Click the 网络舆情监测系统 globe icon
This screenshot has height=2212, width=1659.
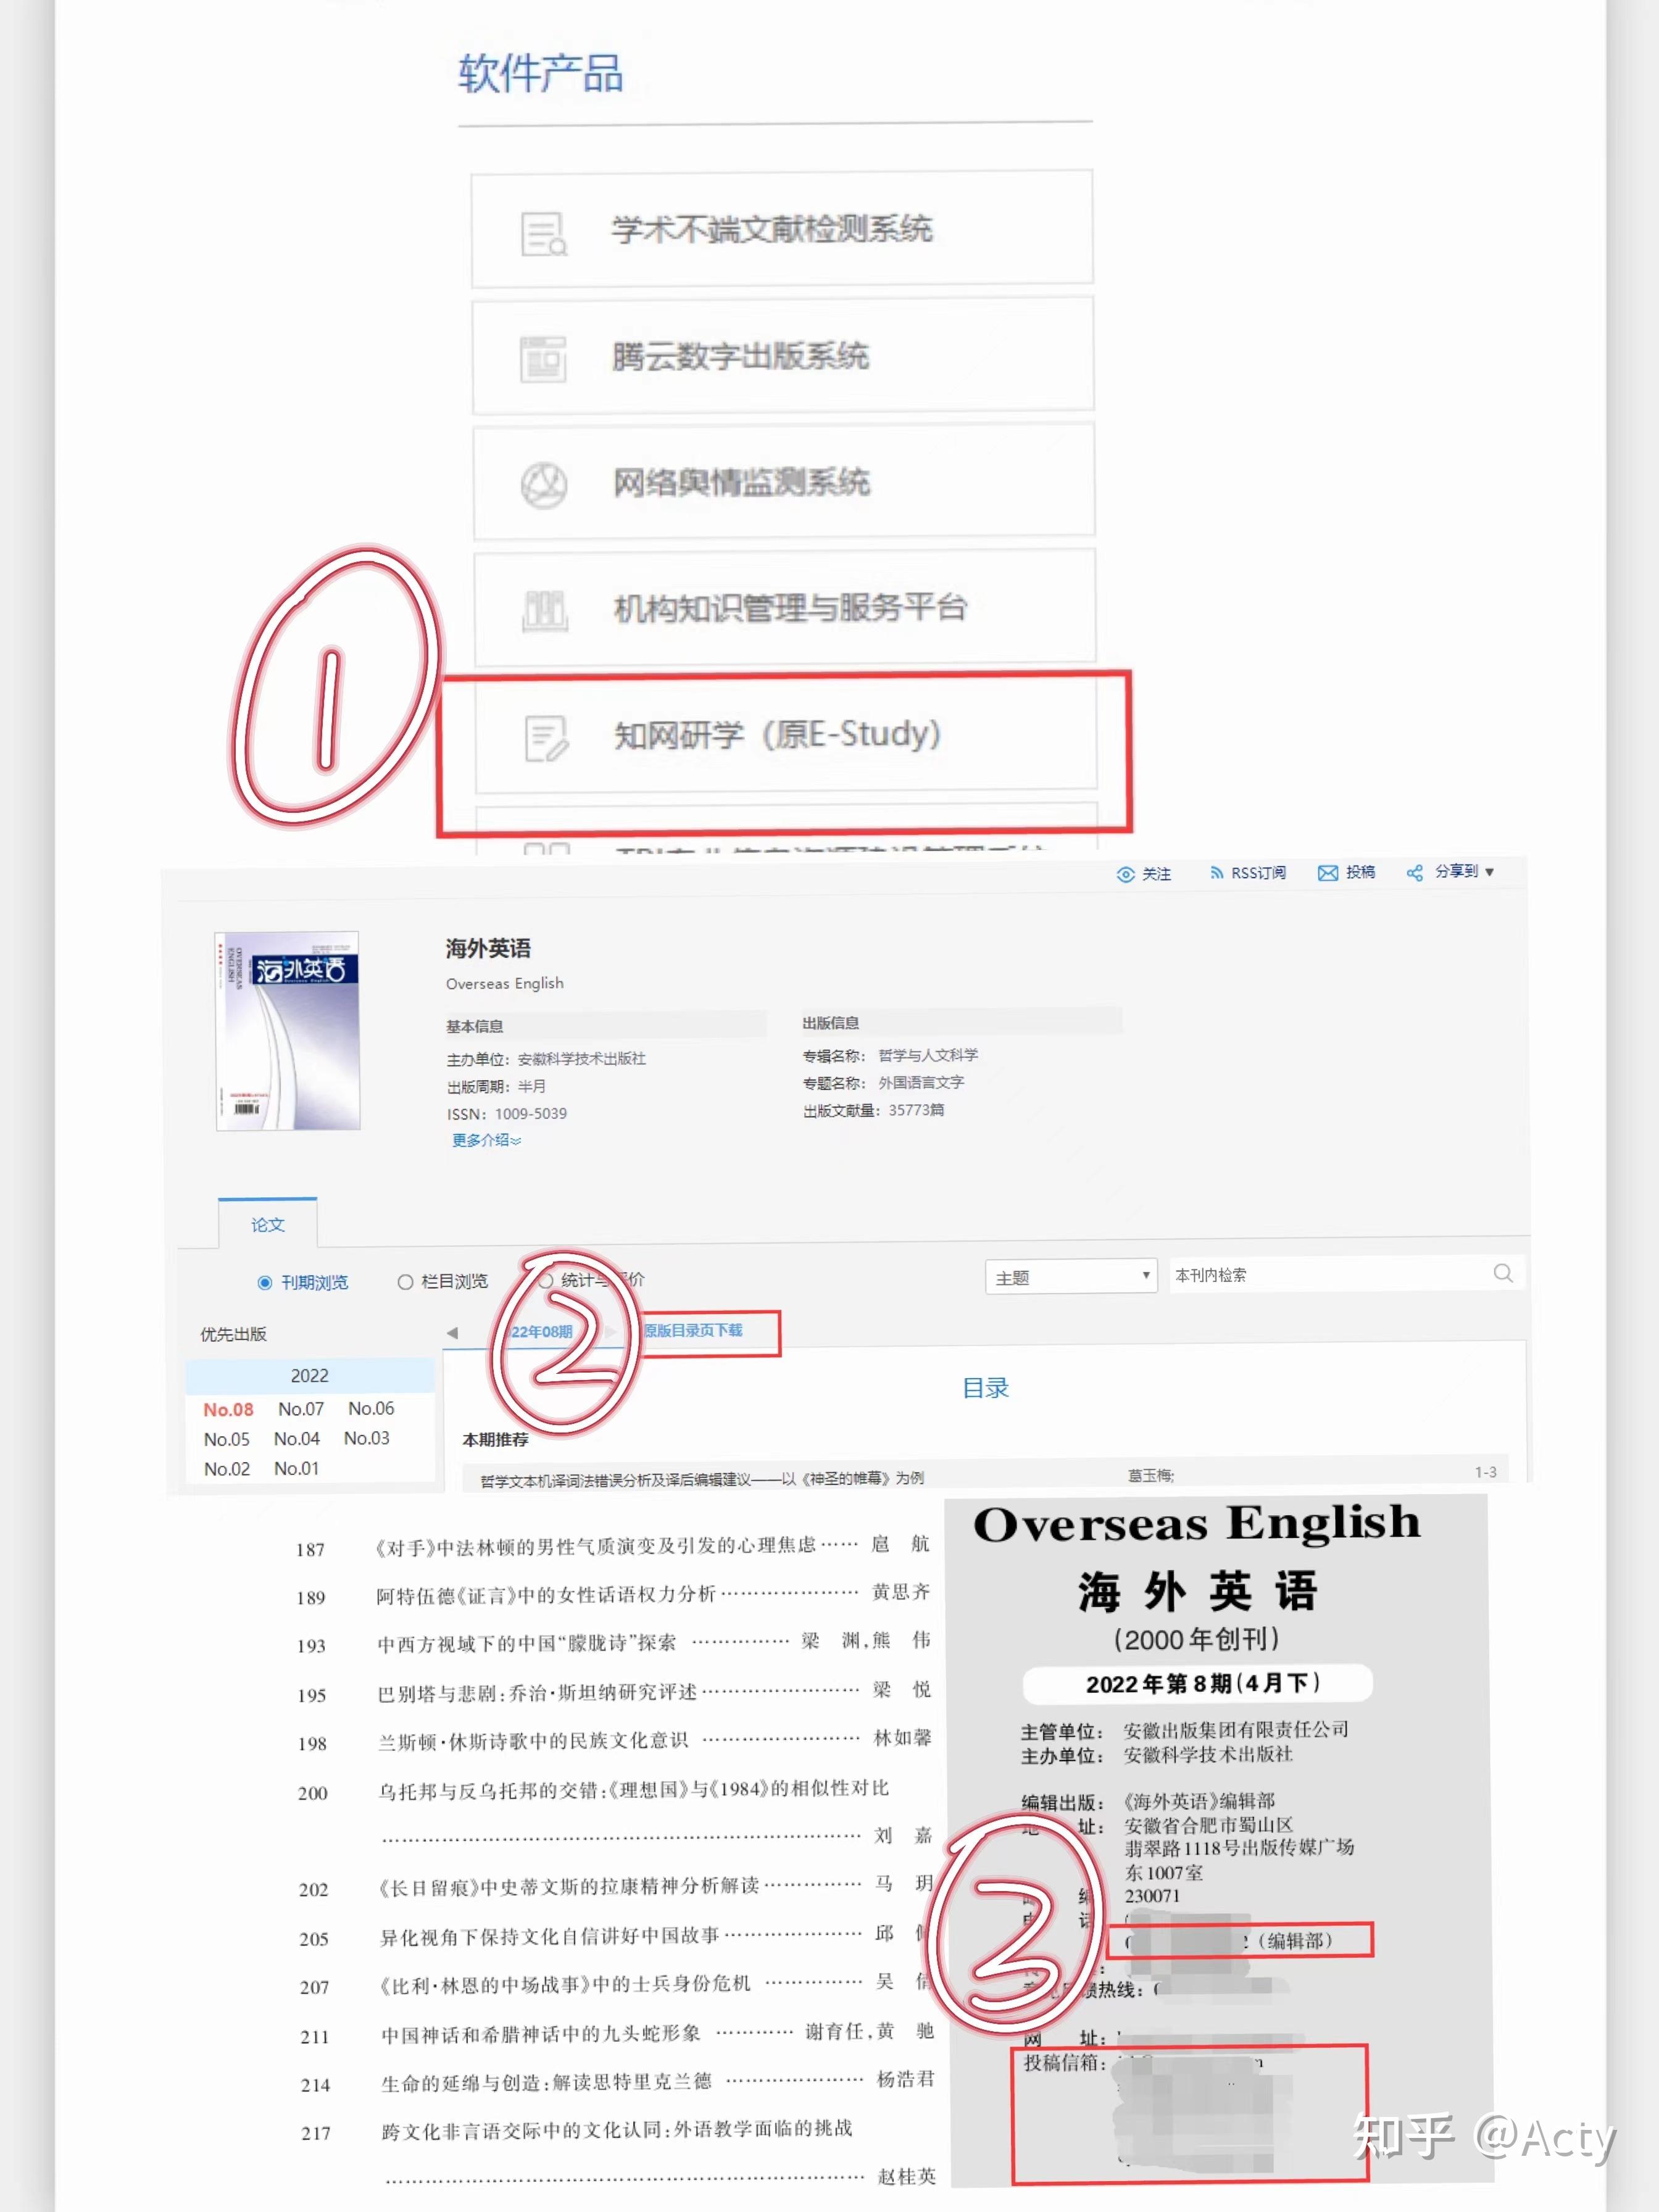click(x=544, y=485)
